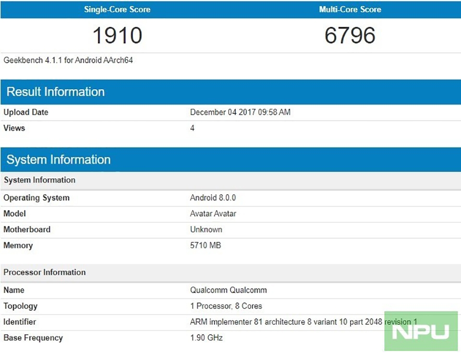This screenshot has width=461, height=354.
Task: Click the Operating System label
Action: [x=36, y=198]
